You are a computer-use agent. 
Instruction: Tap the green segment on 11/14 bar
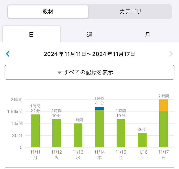click(99, 128)
